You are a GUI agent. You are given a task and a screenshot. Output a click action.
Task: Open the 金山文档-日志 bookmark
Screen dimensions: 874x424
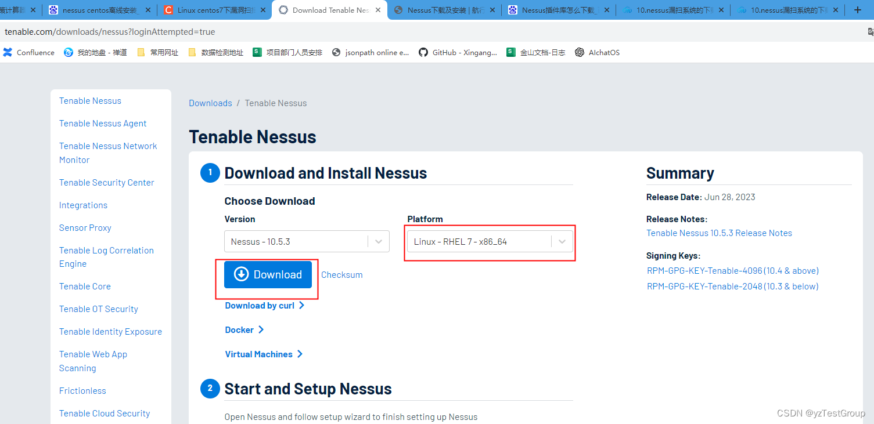pyautogui.click(x=536, y=52)
